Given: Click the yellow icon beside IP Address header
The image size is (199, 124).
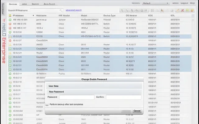Looking at the screenshot, I should (x=10, y=15).
